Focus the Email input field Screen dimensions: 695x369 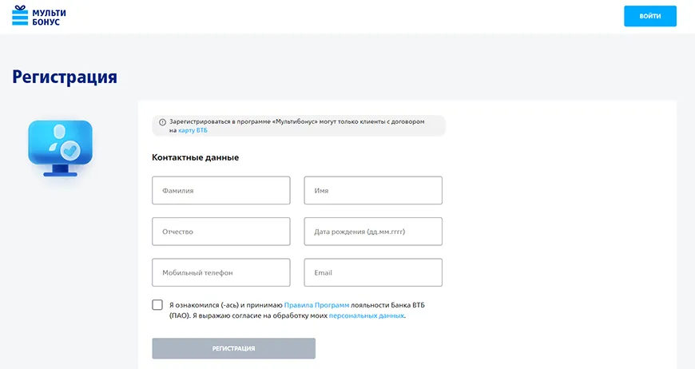coord(373,272)
